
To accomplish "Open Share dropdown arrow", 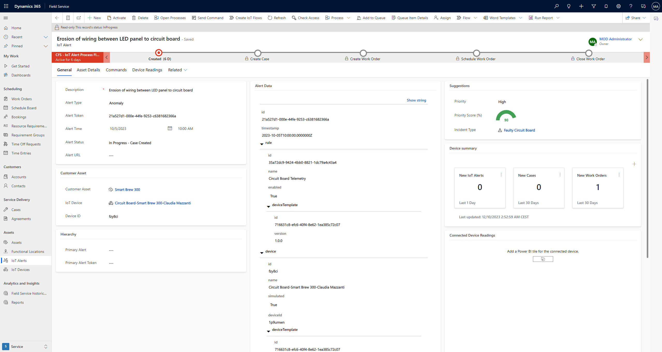I will [644, 18].
